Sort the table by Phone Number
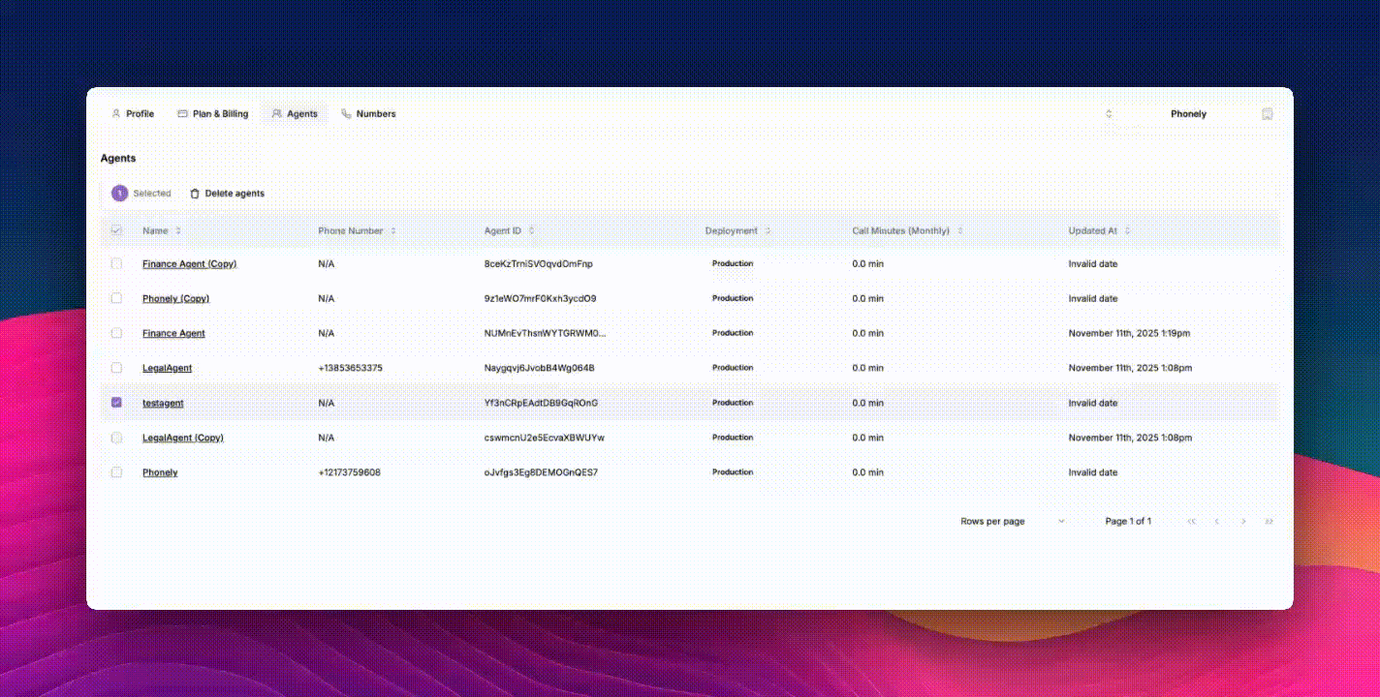Screen dimensions: 1380x697 coord(358,231)
